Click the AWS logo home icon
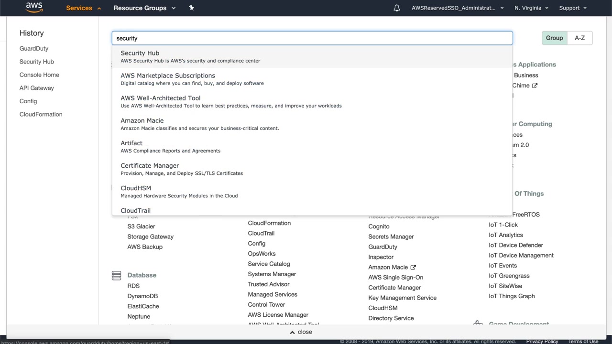This screenshot has height=344, width=612. tap(34, 8)
